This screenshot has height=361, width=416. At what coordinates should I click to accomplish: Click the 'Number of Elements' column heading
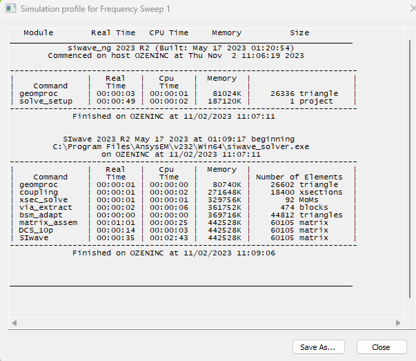[x=299, y=177]
